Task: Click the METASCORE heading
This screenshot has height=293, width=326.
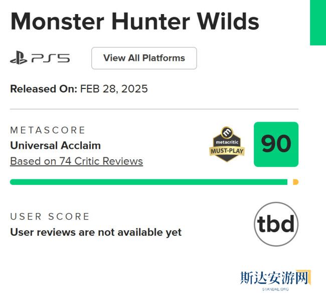Action: pos(48,130)
